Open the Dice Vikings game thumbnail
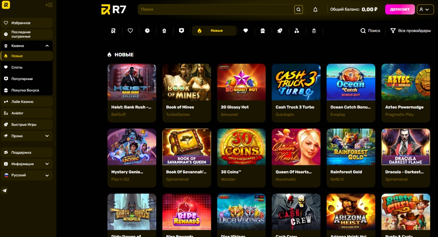 pos(241,212)
